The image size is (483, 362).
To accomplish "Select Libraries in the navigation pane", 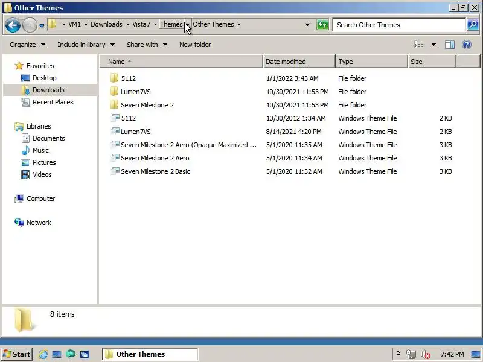I will (x=39, y=126).
